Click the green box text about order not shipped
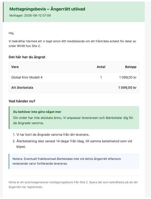The image size is (151, 199). point(73,120)
